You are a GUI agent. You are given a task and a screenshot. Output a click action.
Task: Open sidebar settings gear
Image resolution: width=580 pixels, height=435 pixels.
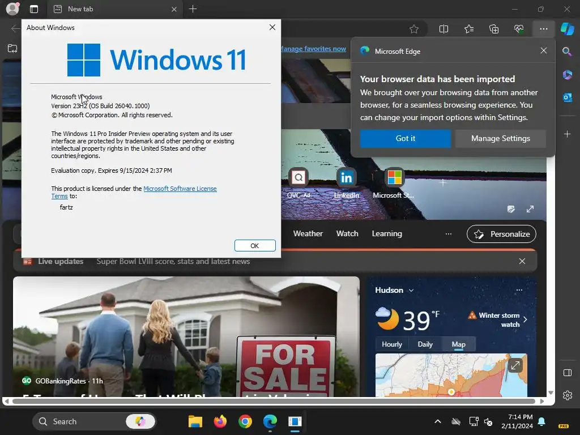(x=567, y=395)
